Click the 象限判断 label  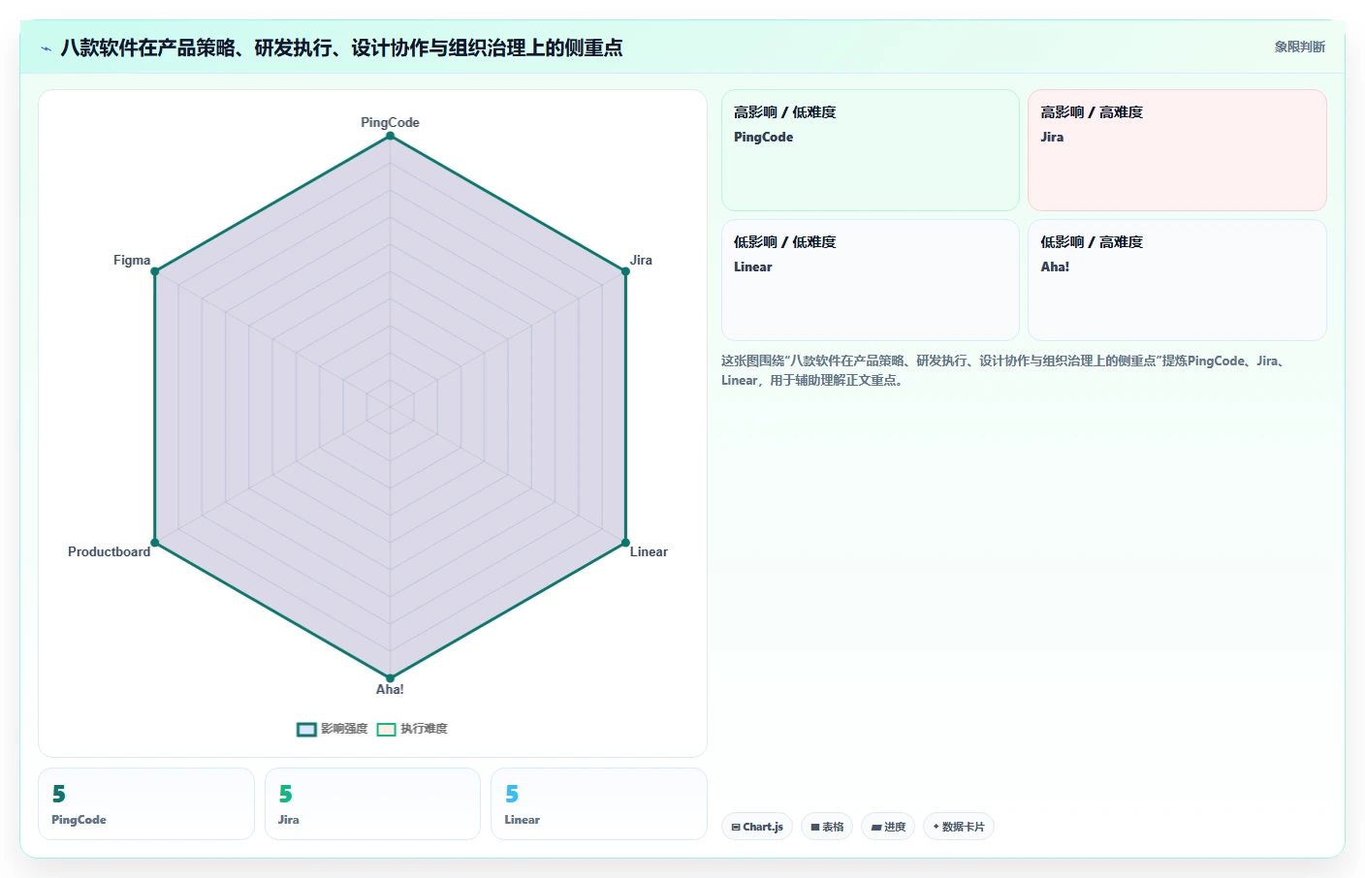click(x=1299, y=47)
